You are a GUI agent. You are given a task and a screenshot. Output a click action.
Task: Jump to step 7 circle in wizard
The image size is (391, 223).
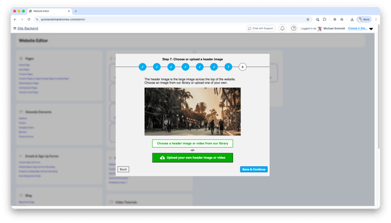pyautogui.click(x=228, y=67)
